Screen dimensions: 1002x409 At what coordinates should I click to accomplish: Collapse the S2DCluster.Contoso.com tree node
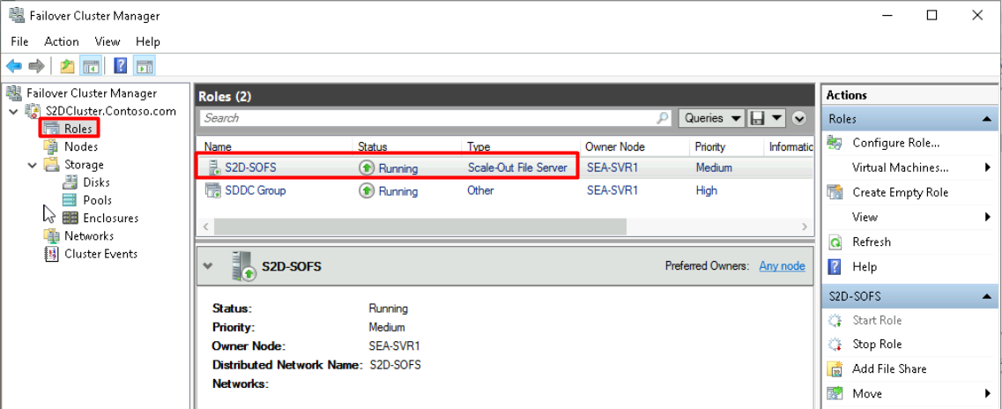pyautogui.click(x=14, y=111)
